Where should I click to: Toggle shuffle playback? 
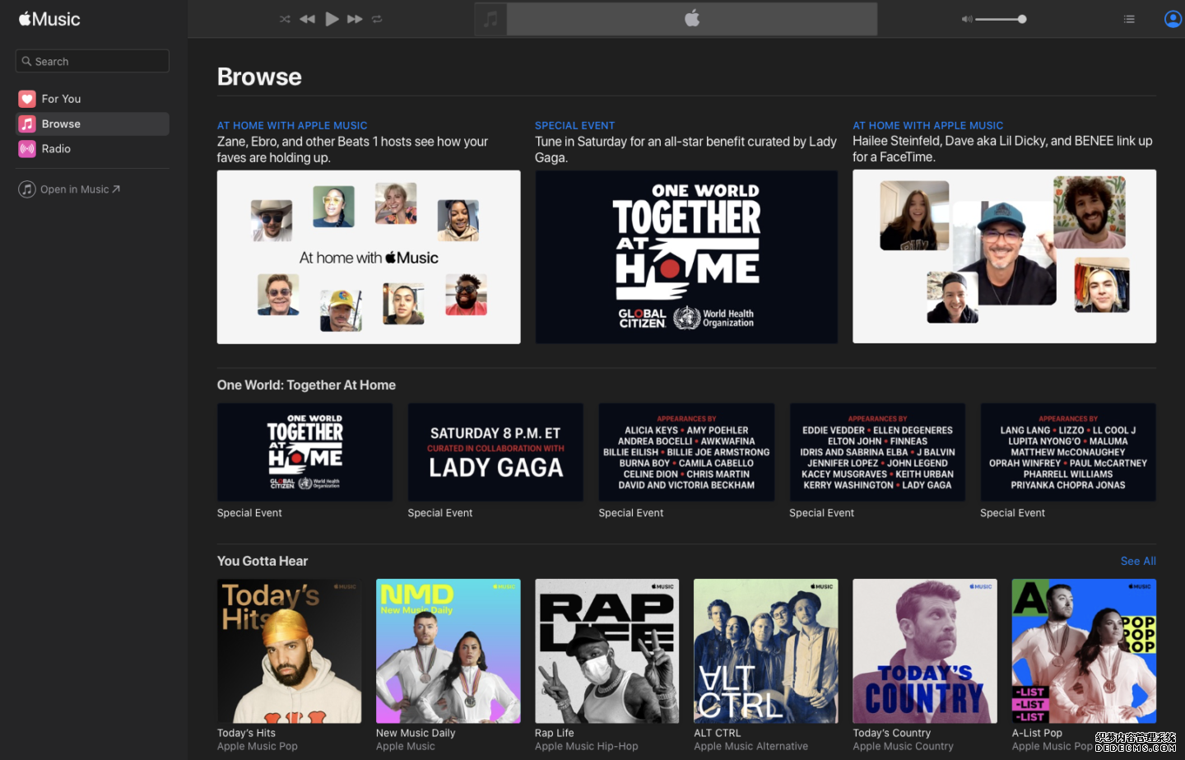tap(285, 19)
